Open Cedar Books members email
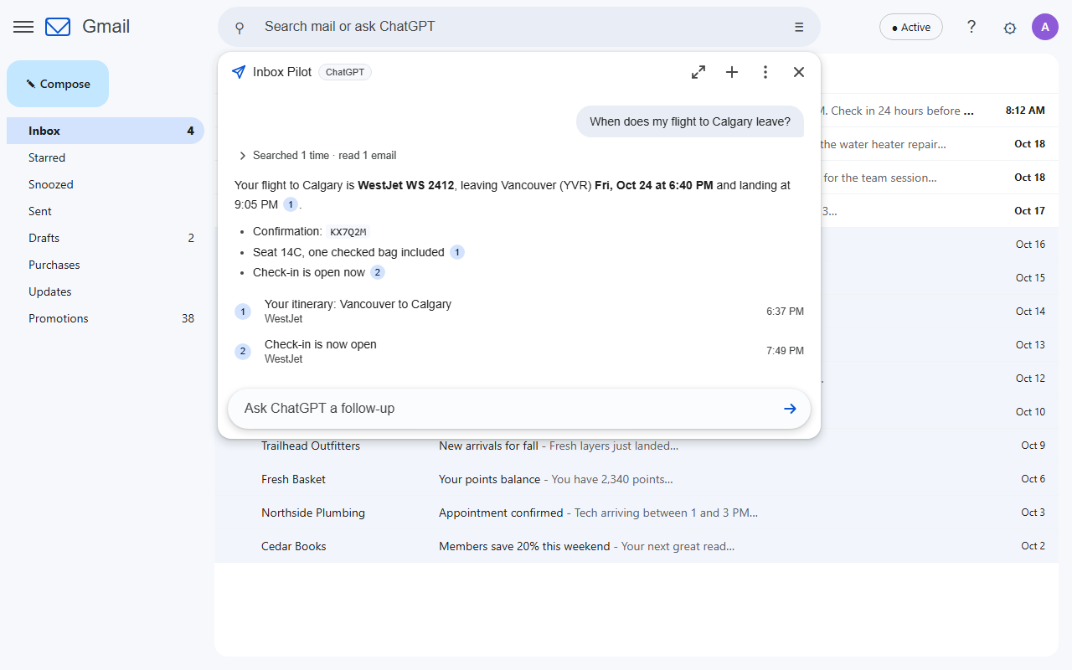 tap(636, 546)
